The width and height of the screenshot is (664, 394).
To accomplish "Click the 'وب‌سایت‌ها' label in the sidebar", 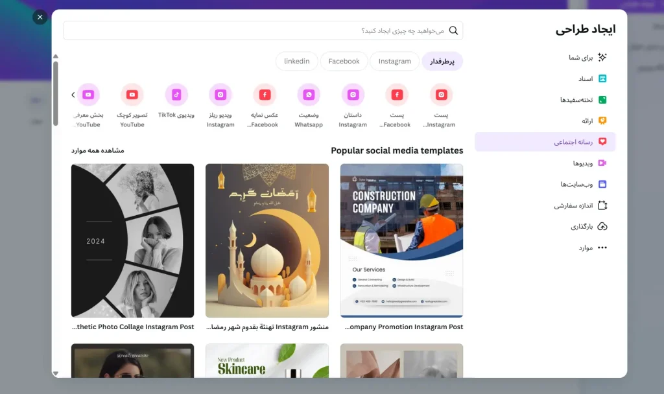I will [576, 185].
